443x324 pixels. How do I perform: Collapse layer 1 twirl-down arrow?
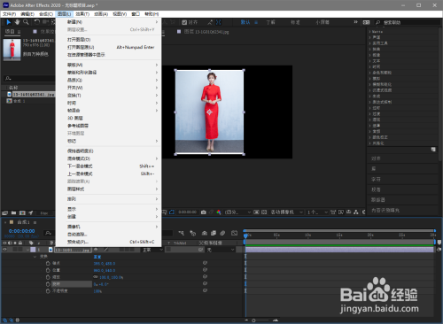[27, 250]
